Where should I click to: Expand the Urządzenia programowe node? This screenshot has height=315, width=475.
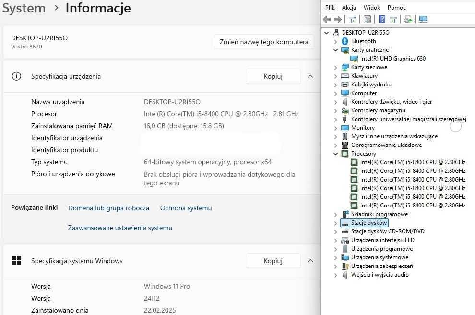[335, 249]
